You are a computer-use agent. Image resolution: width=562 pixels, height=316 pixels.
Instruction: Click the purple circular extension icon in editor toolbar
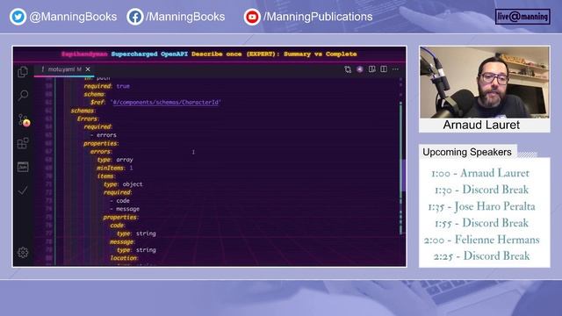(x=359, y=69)
